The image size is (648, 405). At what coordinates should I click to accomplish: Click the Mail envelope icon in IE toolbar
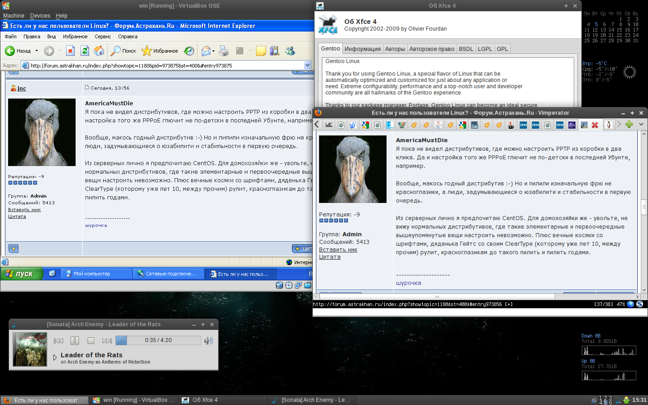click(x=206, y=51)
